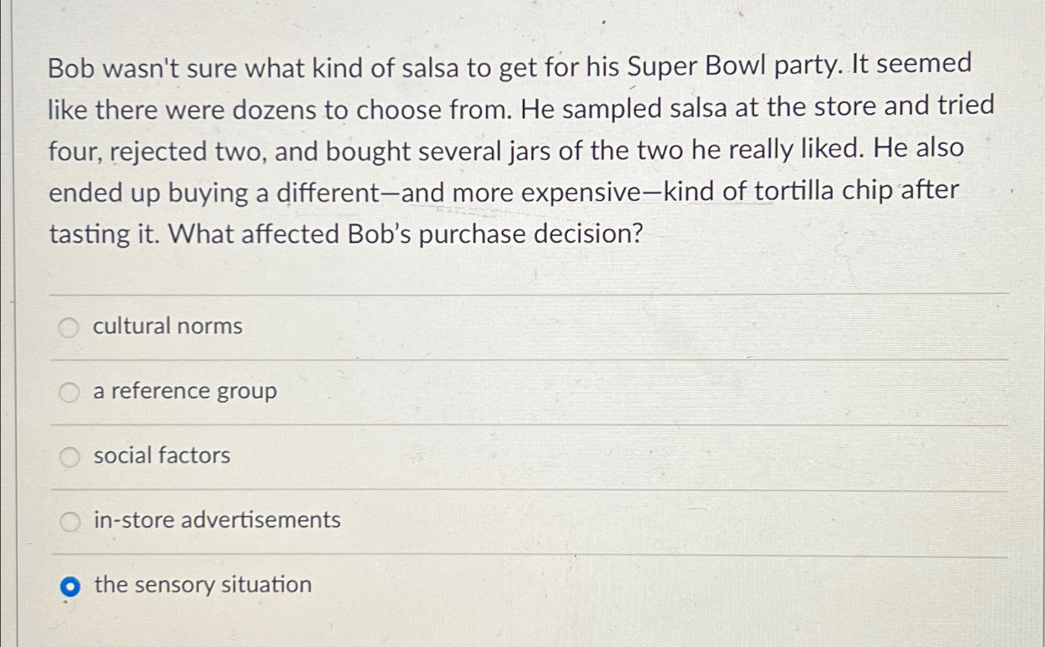
Task: Click the 'the sensory situation' answer text
Action: click(203, 585)
